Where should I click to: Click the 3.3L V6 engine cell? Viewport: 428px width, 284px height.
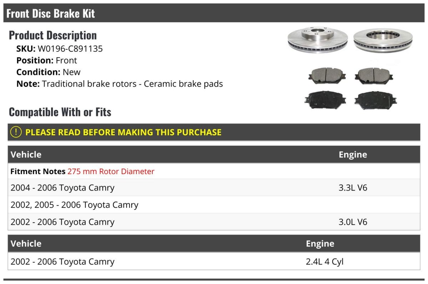[353, 188]
